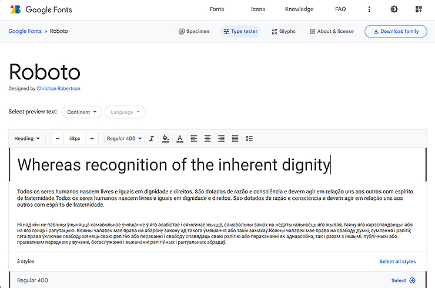Open the Regular 400 weight dropdown
The image size is (435, 288).
click(x=124, y=139)
